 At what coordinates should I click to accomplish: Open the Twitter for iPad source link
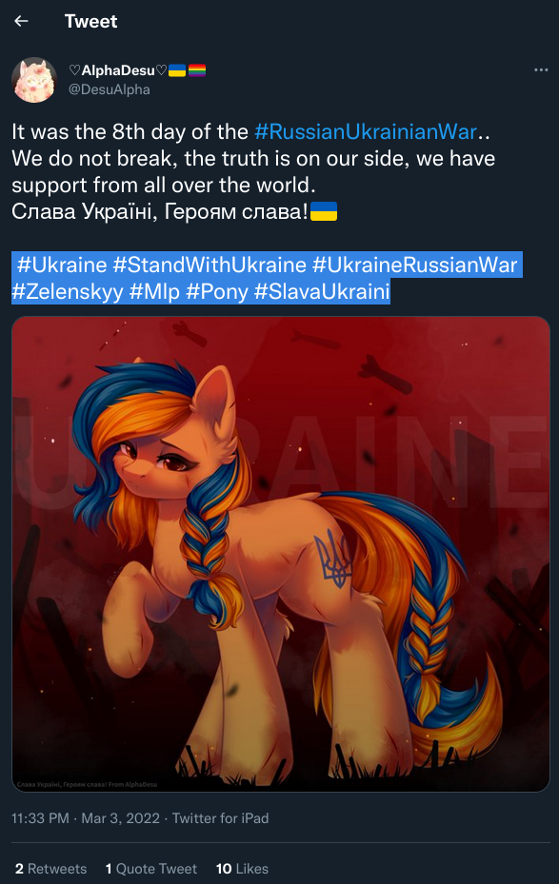[x=221, y=818]
